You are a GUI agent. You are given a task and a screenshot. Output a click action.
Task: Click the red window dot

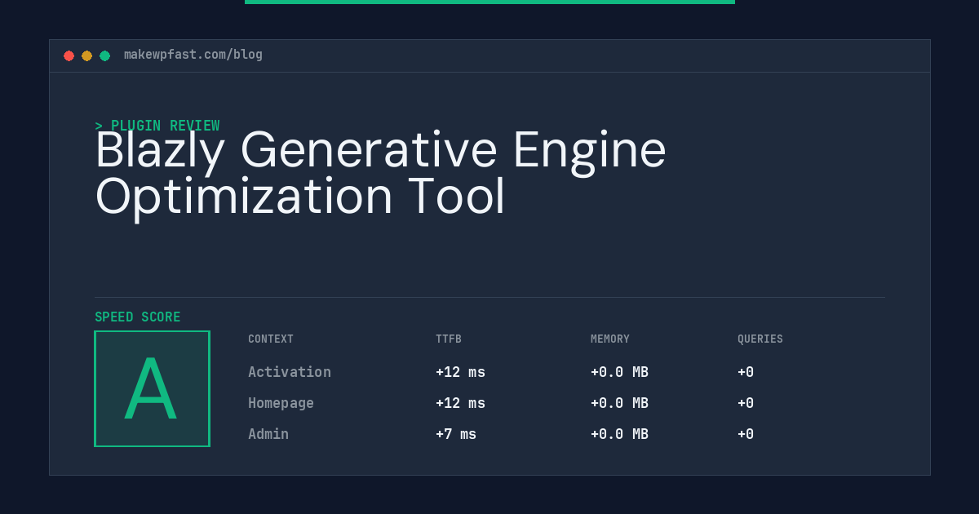tap(69, 55)
